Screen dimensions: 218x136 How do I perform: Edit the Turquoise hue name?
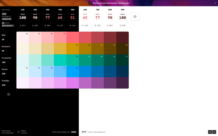coord(6,58)
